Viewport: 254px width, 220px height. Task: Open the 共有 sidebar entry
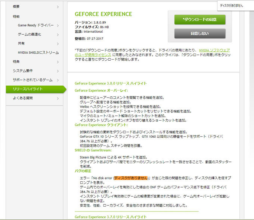click(x=21, y=44)
